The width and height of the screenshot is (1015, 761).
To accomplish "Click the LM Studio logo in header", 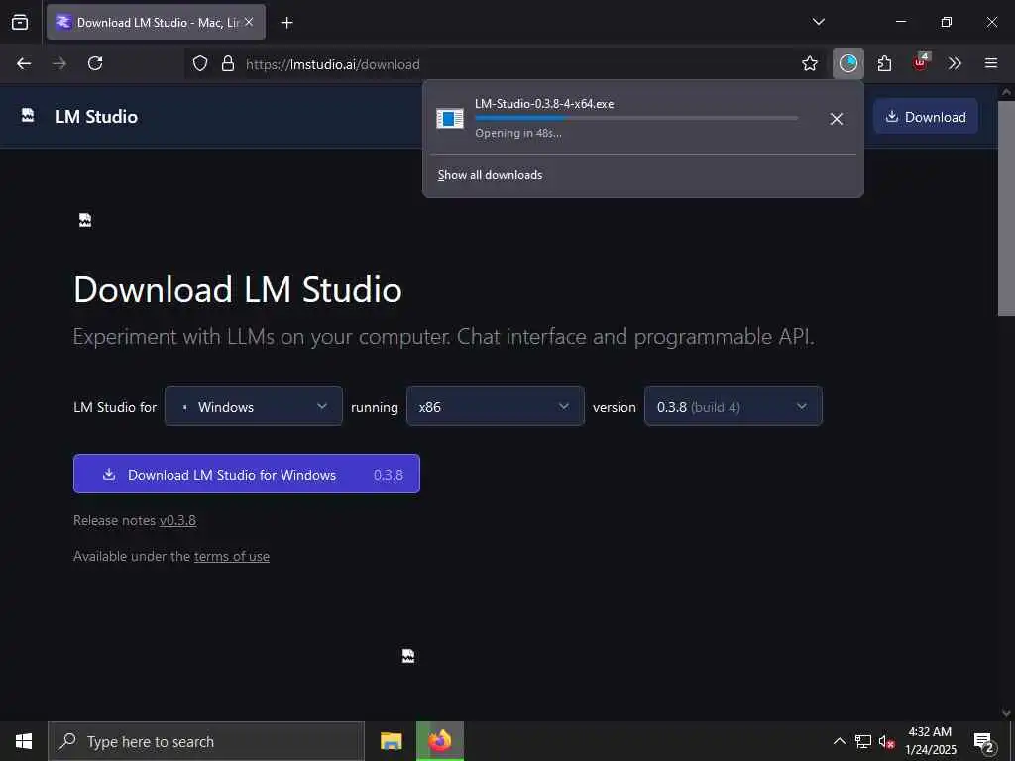I will point(28,116).
